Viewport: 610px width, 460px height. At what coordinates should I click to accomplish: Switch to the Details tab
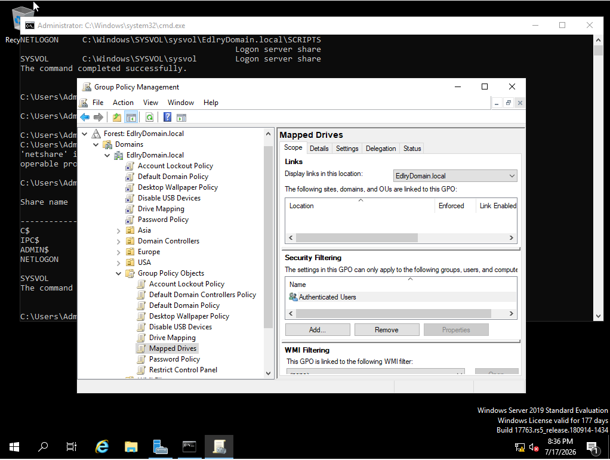point(319,149)
